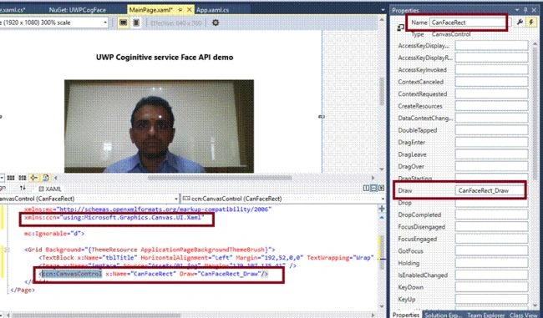Viewport: 543px width, 318px height.
Task: Toggle snap to snaplines icon
Action: pyautogui.click(x=33, y=178)
